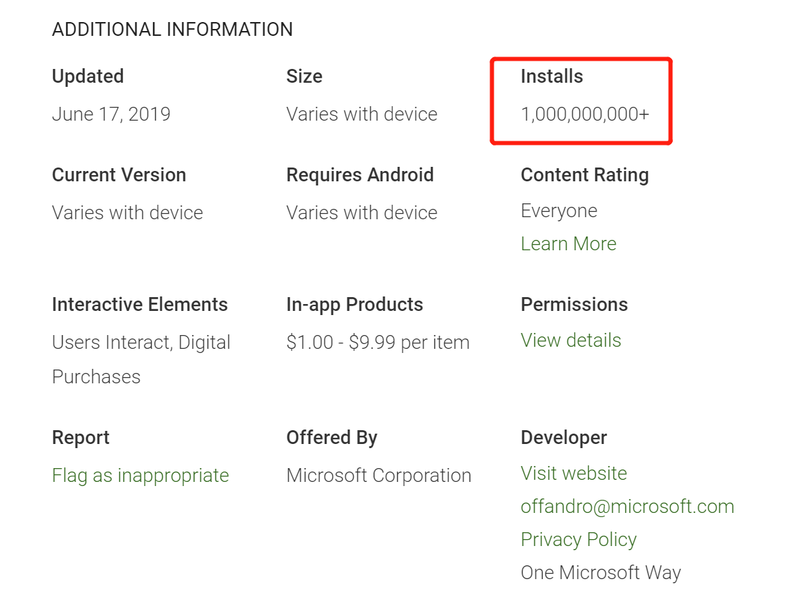Select the Installs heading

(x=552, y=77)
